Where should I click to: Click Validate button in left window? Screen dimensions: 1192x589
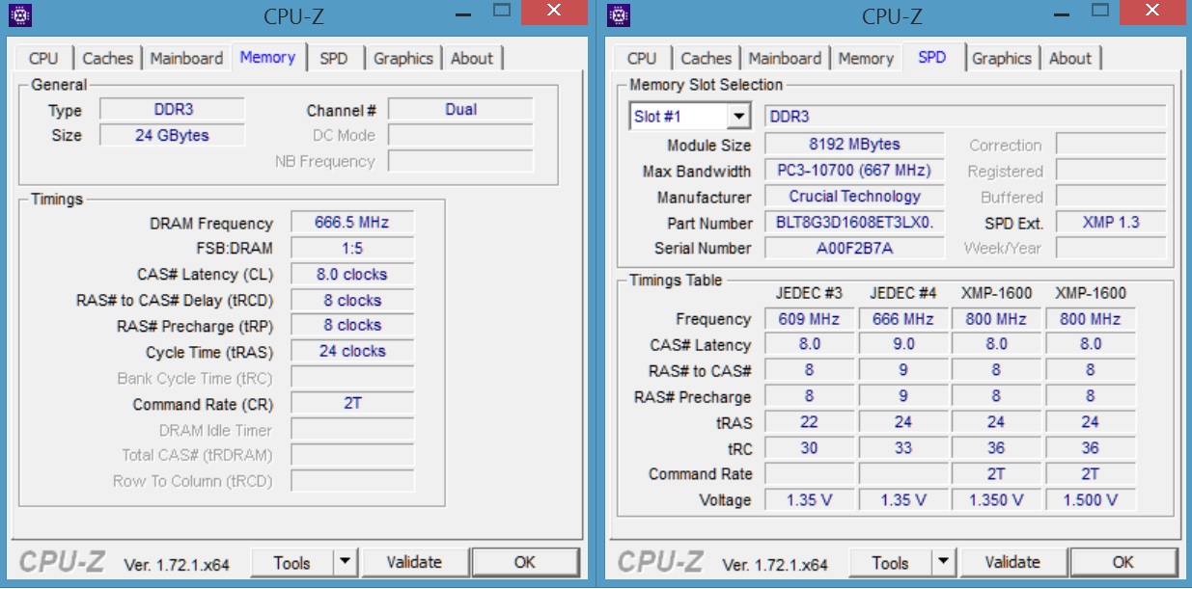414,563
